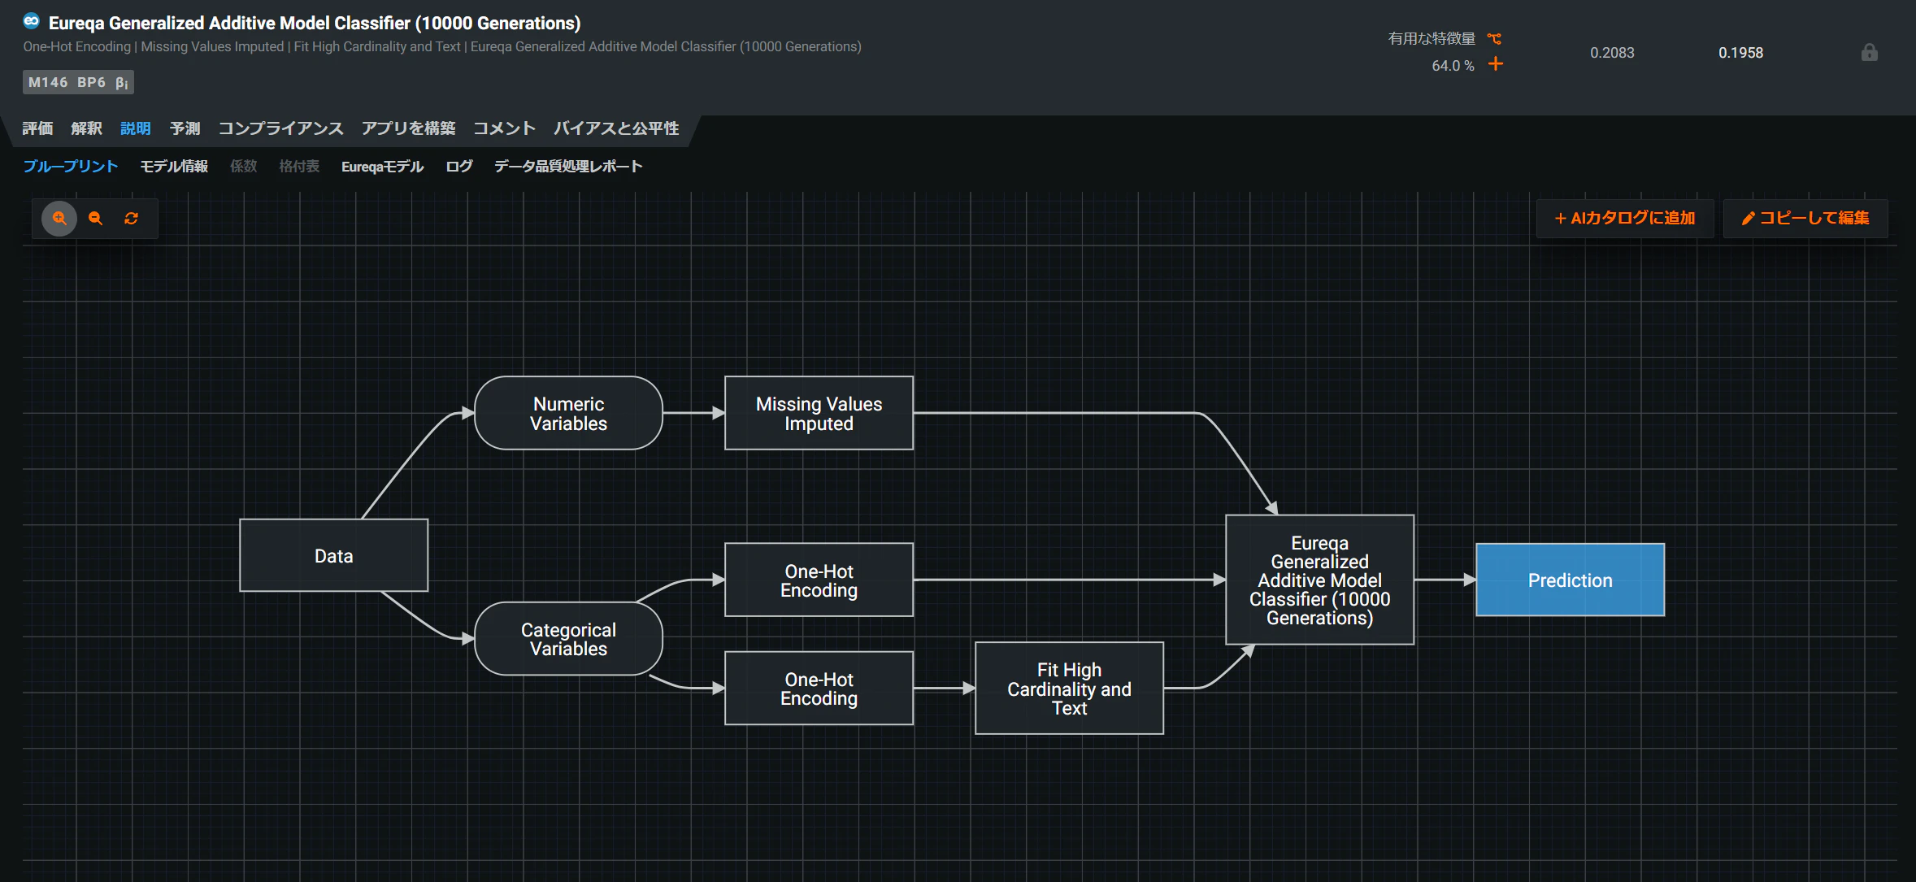Switch to the コンプライアンス tab
1916x882 pixels.
click(280, 128)
